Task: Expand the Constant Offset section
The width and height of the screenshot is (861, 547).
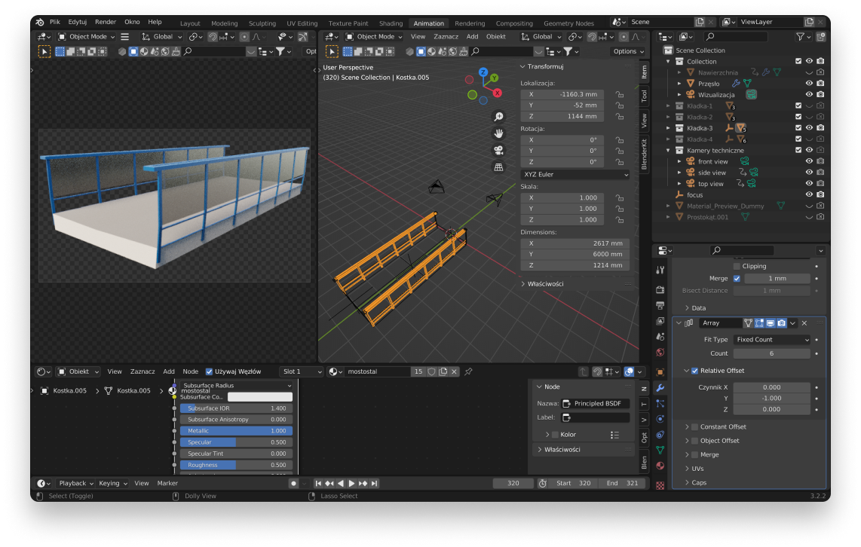Action: click(x=686, y=426)
